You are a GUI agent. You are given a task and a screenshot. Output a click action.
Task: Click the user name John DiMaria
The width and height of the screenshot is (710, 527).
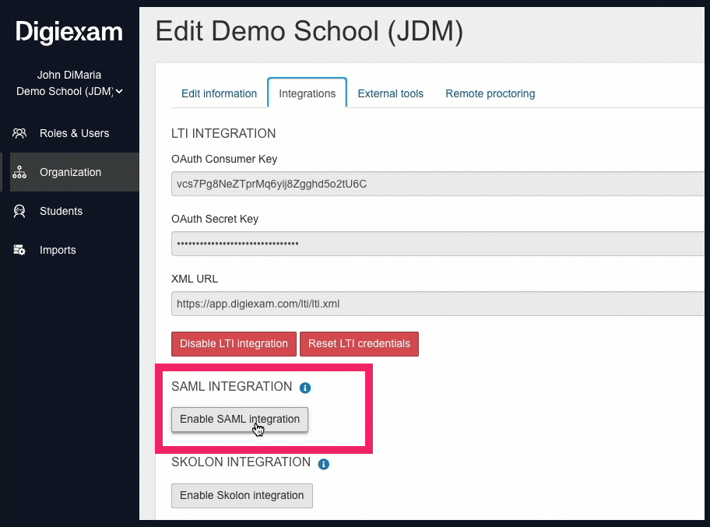[x=69, y=75]
